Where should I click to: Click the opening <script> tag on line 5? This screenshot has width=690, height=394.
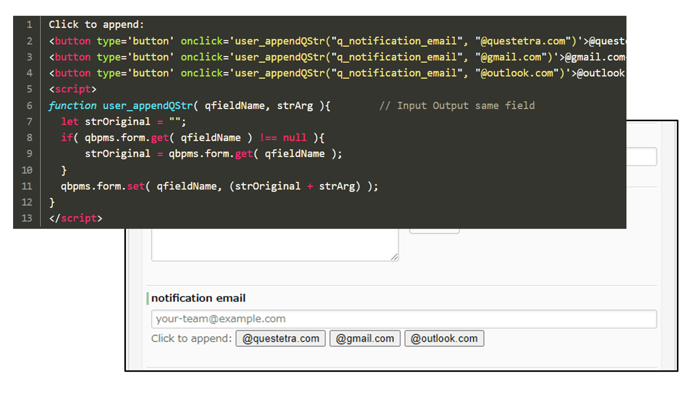click(x=72, y=89)
